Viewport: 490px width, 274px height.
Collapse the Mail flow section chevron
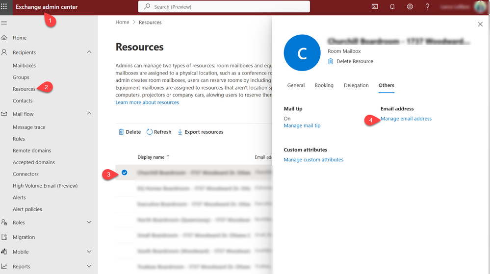(89, 113)
